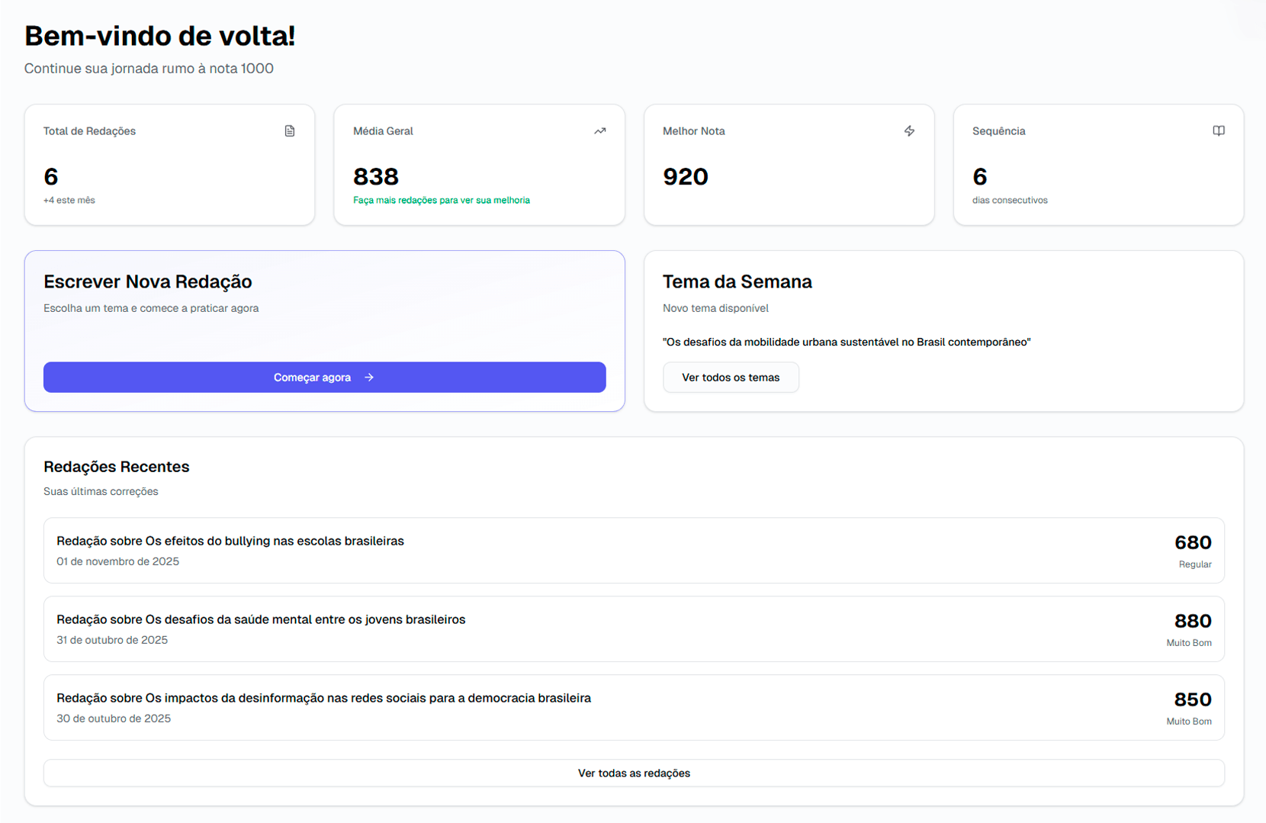Select the Média Geral value 838
Screen dimensions: 1266x823
click(x=376, y=177)
